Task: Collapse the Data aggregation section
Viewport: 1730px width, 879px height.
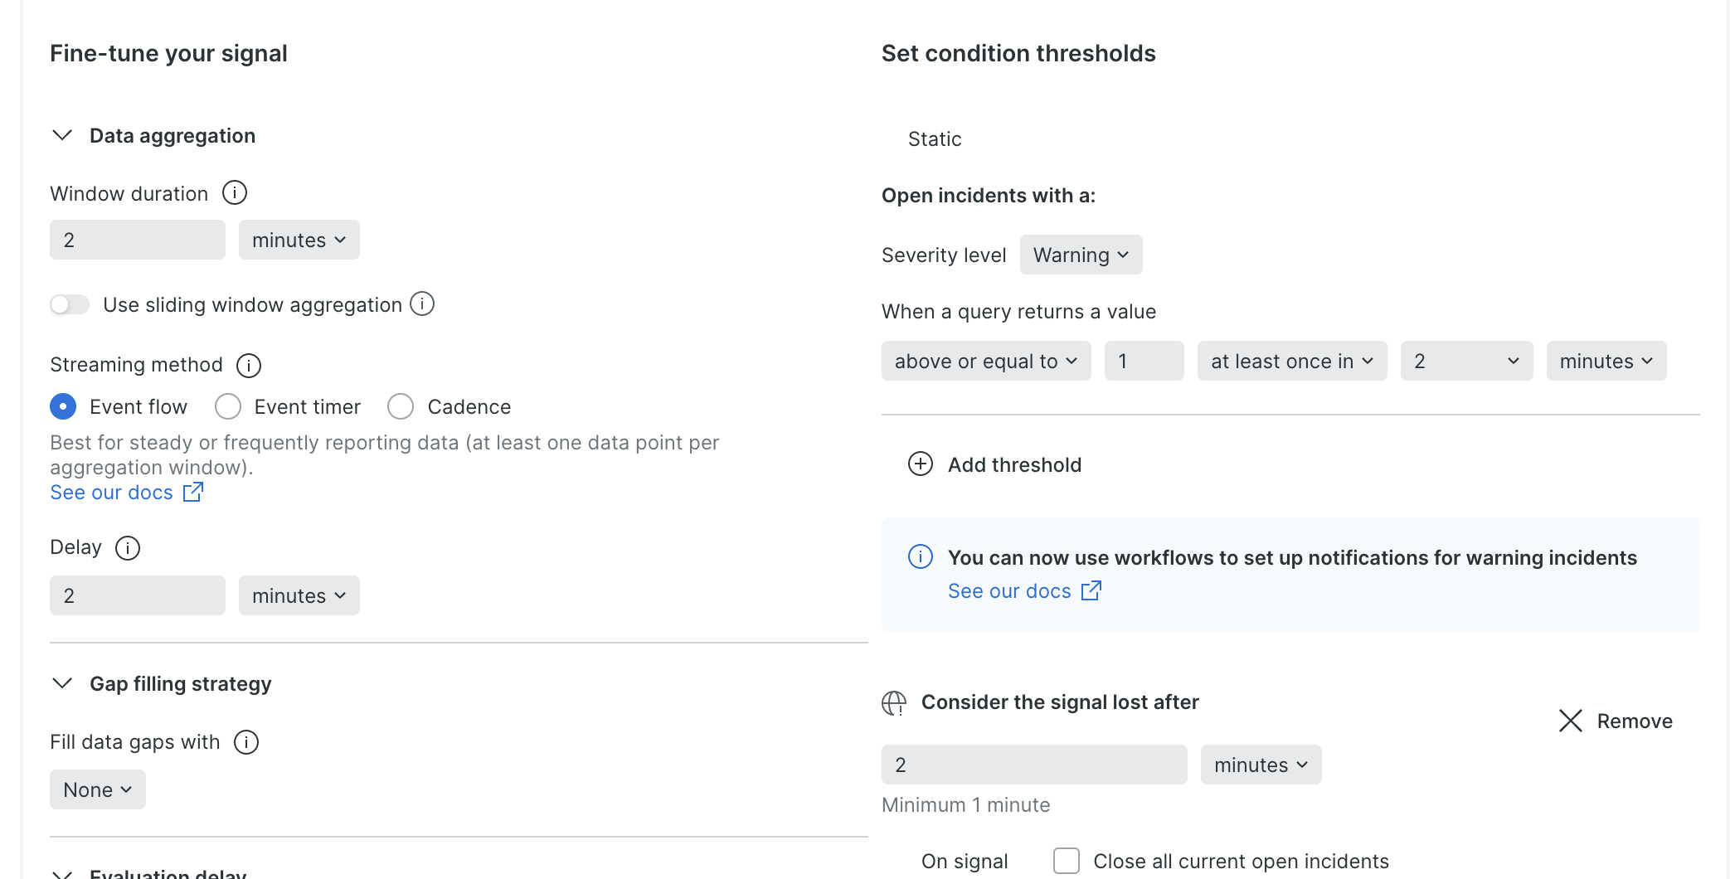Action: [61, 134]
